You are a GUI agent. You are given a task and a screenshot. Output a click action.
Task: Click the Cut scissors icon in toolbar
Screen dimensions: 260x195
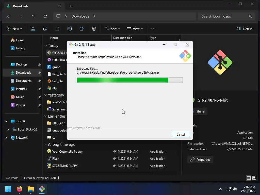33,29
